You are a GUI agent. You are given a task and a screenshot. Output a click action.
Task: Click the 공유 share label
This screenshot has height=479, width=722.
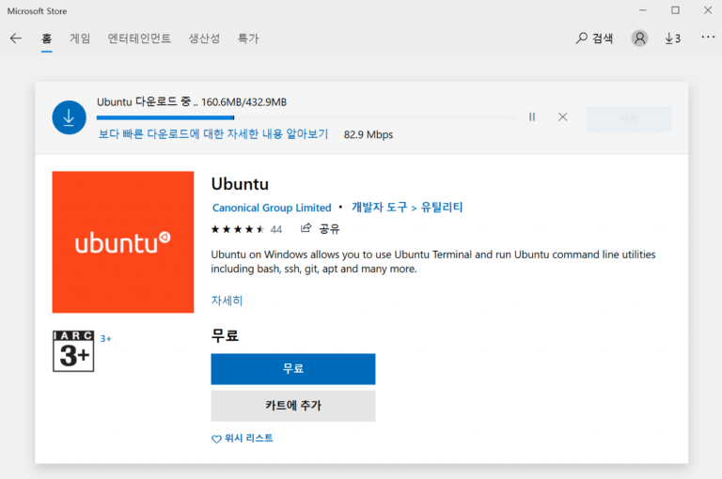pos(329,228)
